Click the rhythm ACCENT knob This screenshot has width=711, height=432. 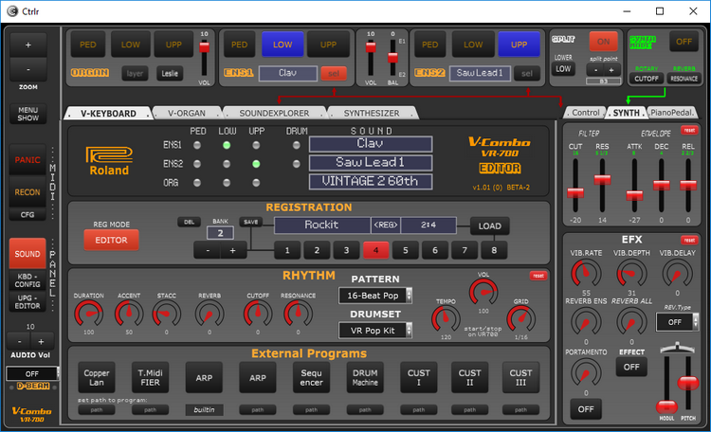click(129, 315)
